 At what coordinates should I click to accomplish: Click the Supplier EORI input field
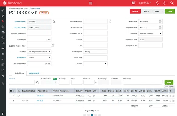[x=151, y=46]
